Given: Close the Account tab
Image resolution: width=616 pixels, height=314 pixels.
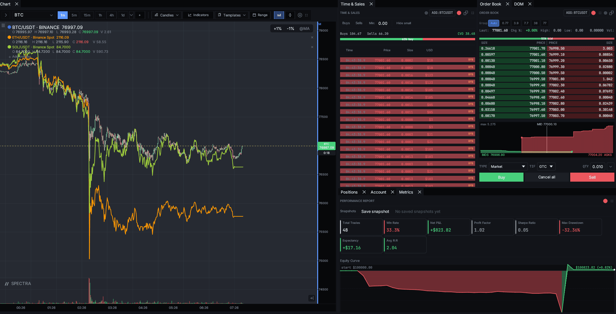Looking at the screenshot, I should coord(392,192).
